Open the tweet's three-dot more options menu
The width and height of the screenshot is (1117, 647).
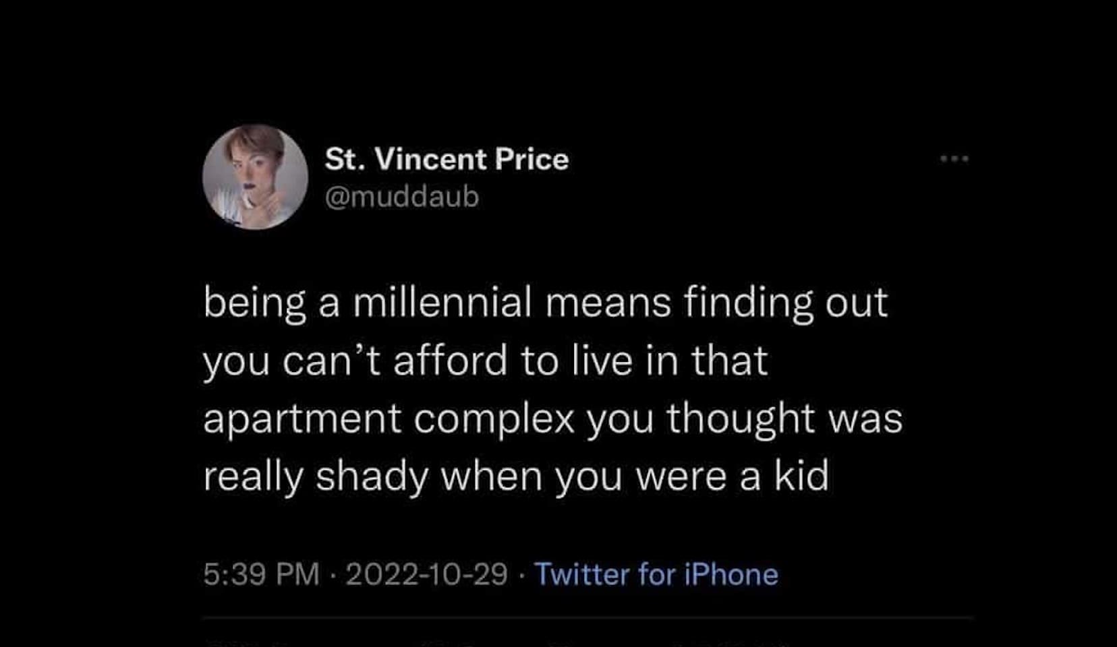pyautogui.click(x=954, y=159)
